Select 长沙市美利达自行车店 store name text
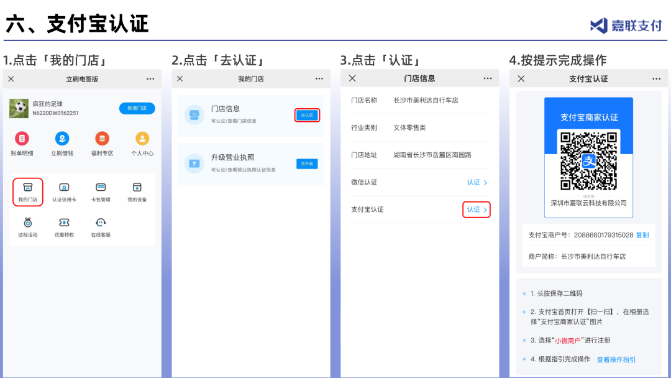The image size is (671, 378). (x=426, y=100)
